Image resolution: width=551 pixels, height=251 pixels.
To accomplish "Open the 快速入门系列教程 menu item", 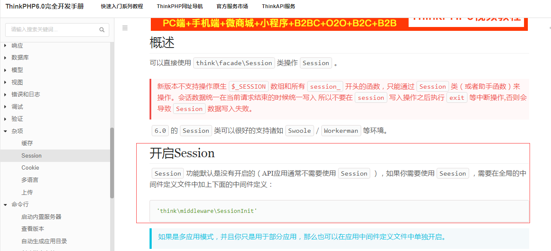I will click(121, 6).
